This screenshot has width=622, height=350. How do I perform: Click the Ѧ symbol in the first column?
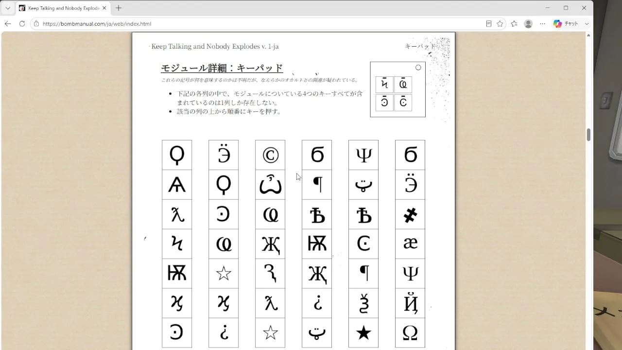(177, 185)
